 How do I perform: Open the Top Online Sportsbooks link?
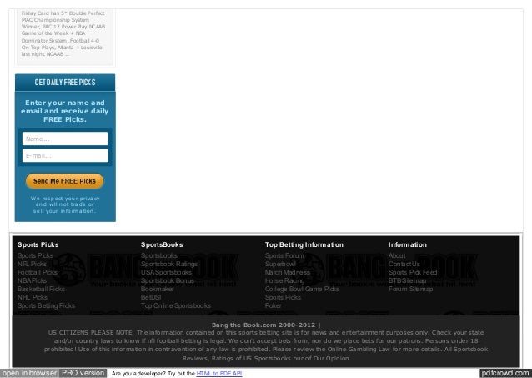[176, 305]
